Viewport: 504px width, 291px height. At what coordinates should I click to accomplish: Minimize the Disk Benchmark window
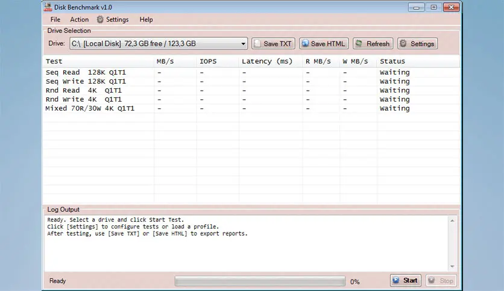click(416, 7)
